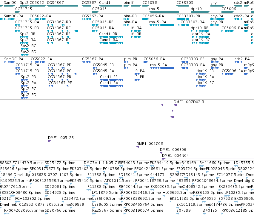The width and height of the screenshot is (254, 215).
Task: Click the DME1-006B06 clone
Action: pos(207,153)
